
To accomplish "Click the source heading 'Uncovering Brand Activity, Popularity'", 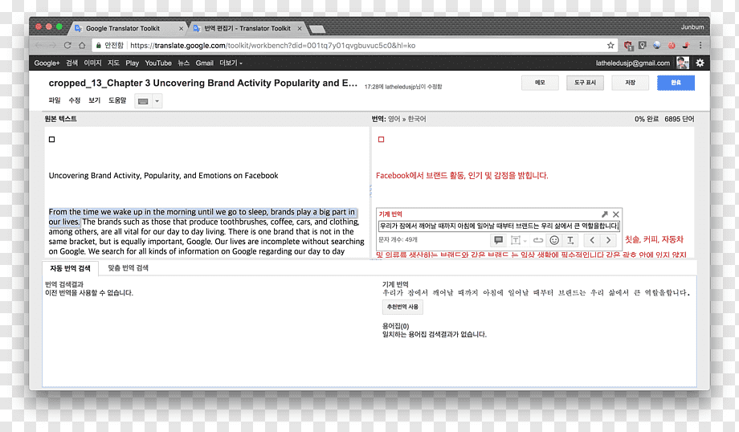I will 163,175.
